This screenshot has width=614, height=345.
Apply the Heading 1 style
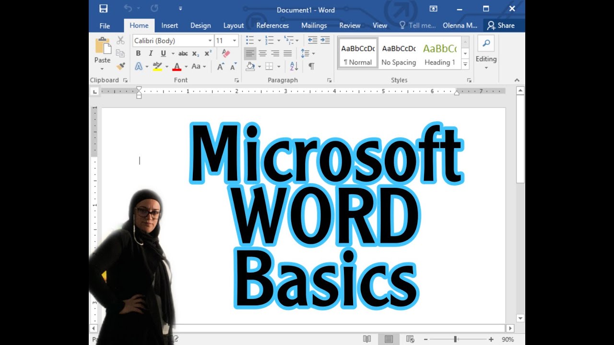click(x=440, y=54)
